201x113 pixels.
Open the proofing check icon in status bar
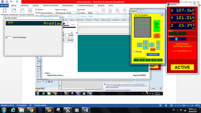(30, 105)
